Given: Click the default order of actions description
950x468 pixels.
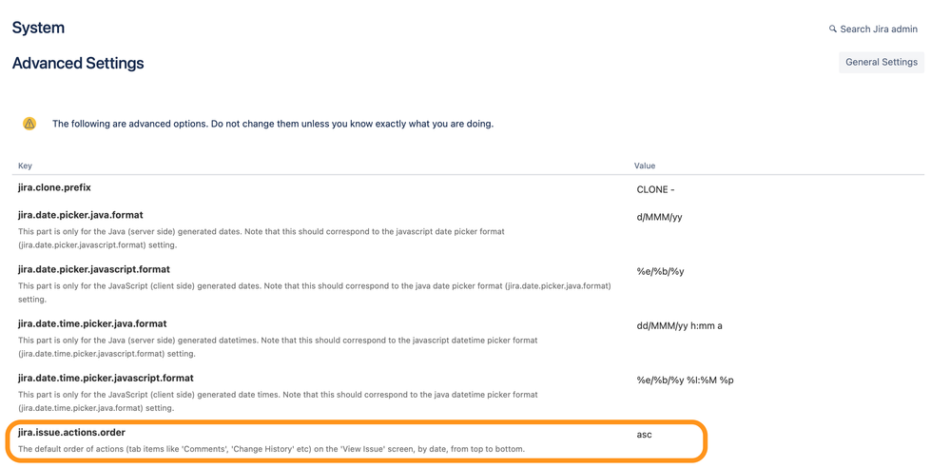Looking at the screenshot, I should tap(271, 449).
